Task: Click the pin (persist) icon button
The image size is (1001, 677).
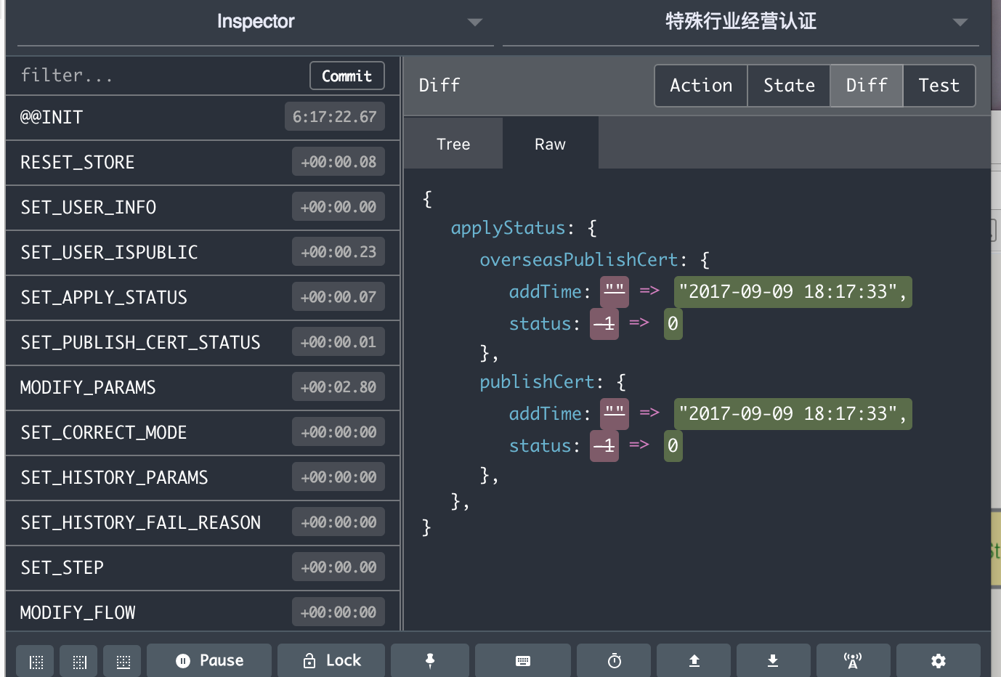Action: (430, 661)
